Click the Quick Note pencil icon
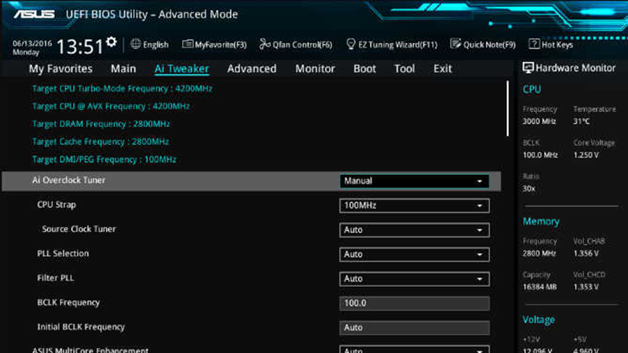The image size is (628, 353). (455, 44)
